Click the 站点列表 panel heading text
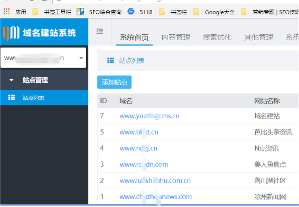Viewport: 299px width, 207px height. point(132,61)
